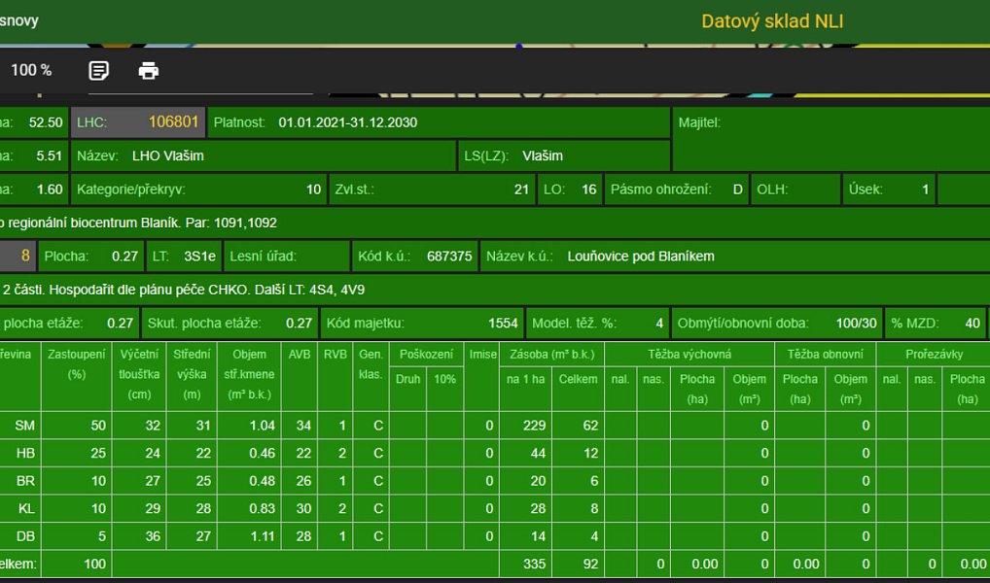
Task: Click the LS(LZ) value Vlašim
Action: pos(543,155)
